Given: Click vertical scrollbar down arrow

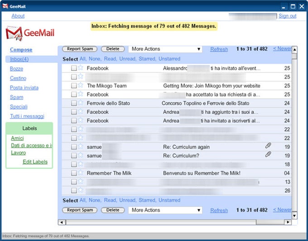Looking at the screenshot, I should (x=294, y=216).
